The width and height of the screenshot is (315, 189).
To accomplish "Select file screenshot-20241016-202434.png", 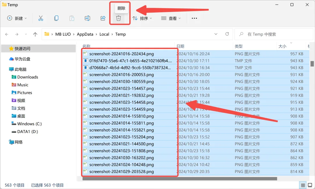I will [x=121, y=54].
